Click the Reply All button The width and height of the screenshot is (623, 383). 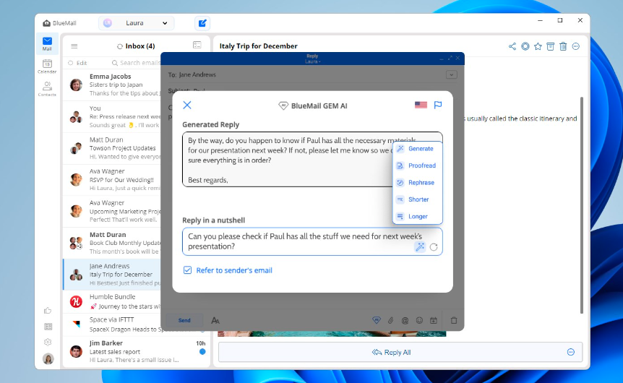392,352
